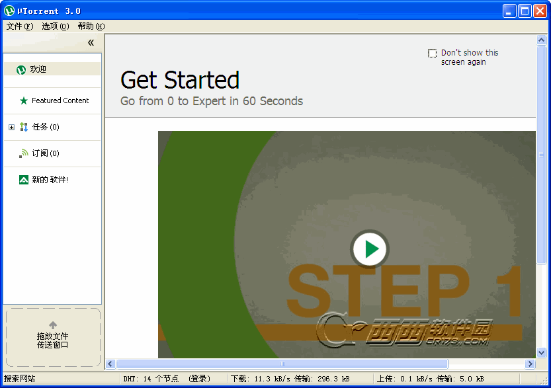Open the 文件(F) menu
Viewport: 551px width, 388px height.
[20, 26]
